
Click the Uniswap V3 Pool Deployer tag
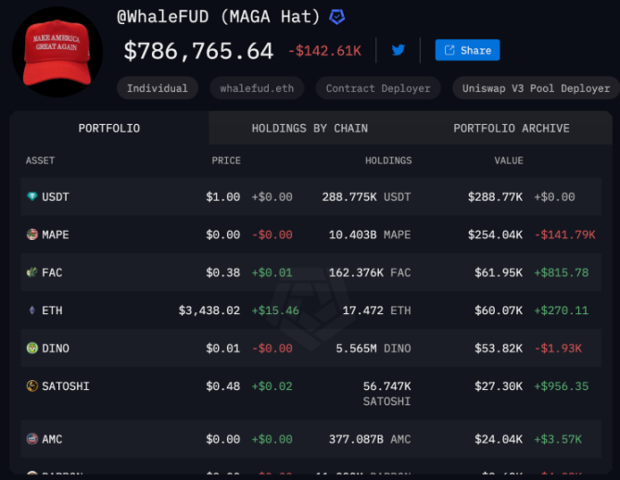click(537, 88)
